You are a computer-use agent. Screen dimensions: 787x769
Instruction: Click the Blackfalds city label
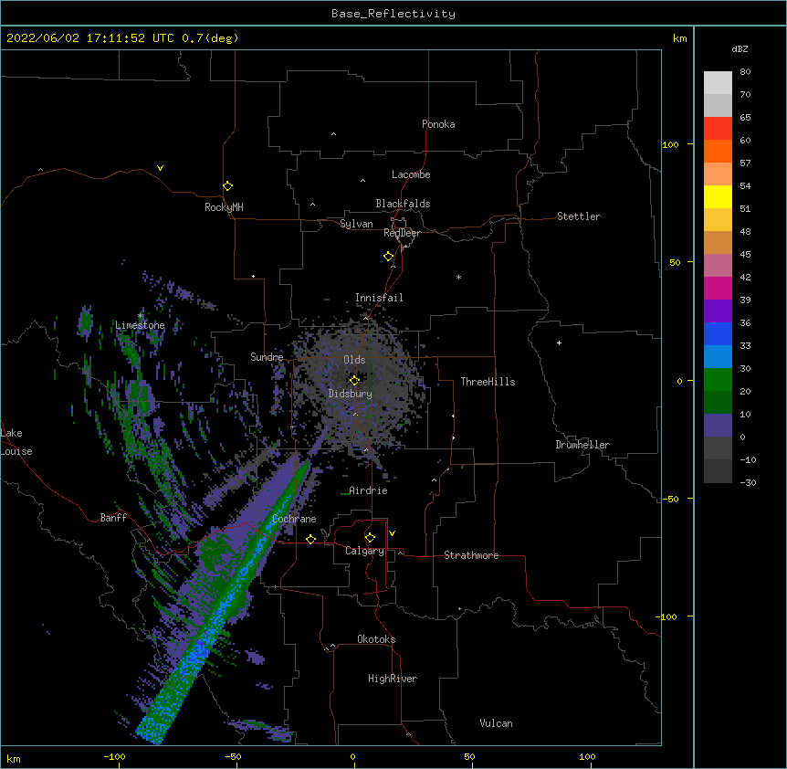coord(403,204)
